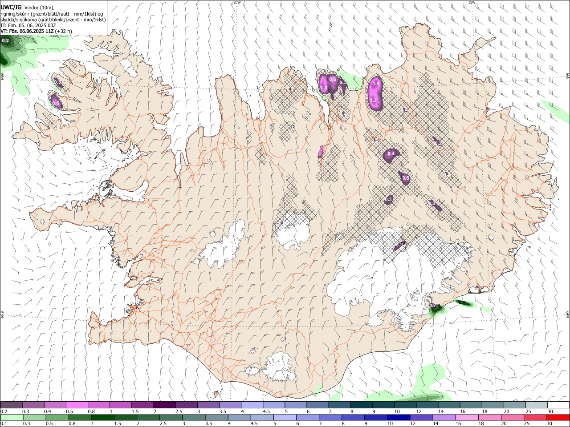The width and height of the screenshot is (570, 427).
Task: Click the upper scale swatch between 1 and 1.5
Action: 121,405
